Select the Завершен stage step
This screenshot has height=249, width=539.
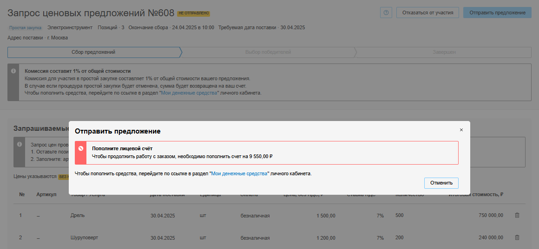(444, 52)
